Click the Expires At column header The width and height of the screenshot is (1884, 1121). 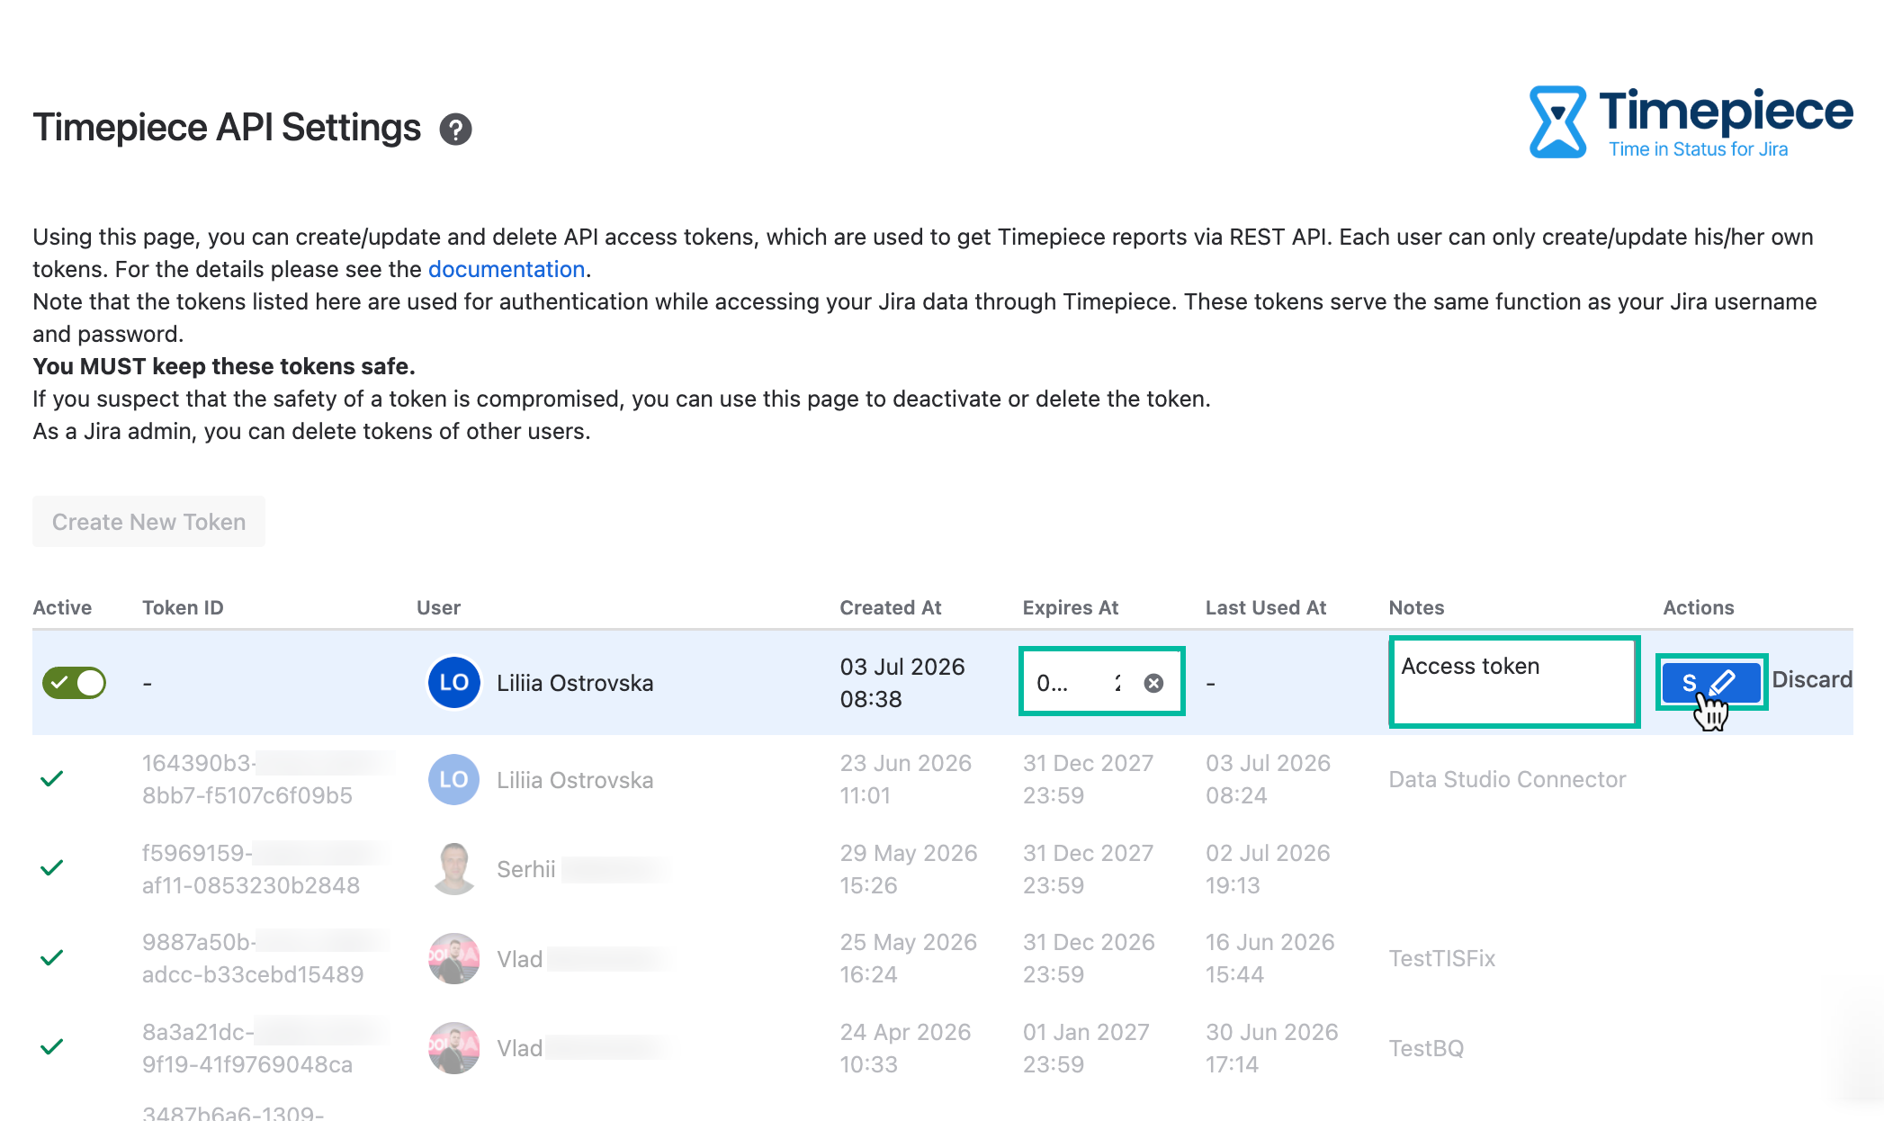1071,607
